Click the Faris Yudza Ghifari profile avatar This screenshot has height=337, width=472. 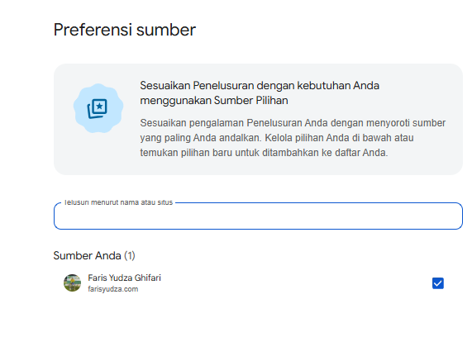point(72,282)
